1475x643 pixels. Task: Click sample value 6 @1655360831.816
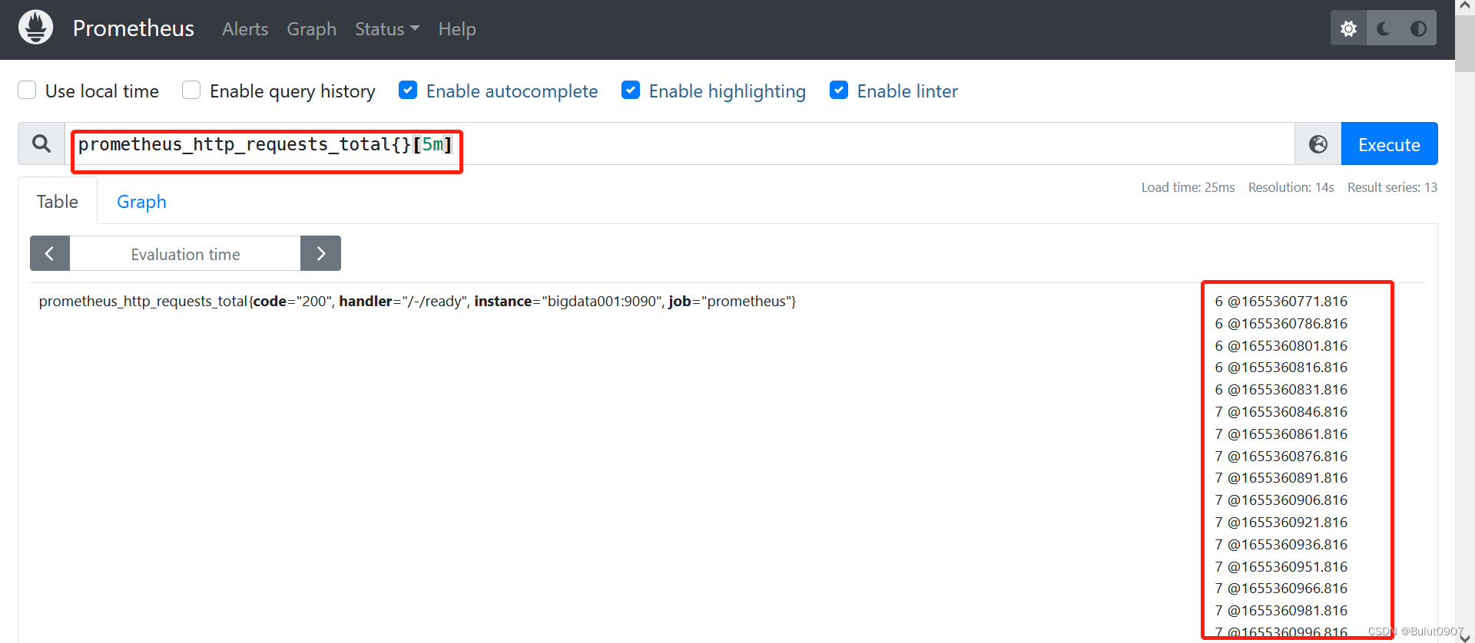pos(1281,390)
